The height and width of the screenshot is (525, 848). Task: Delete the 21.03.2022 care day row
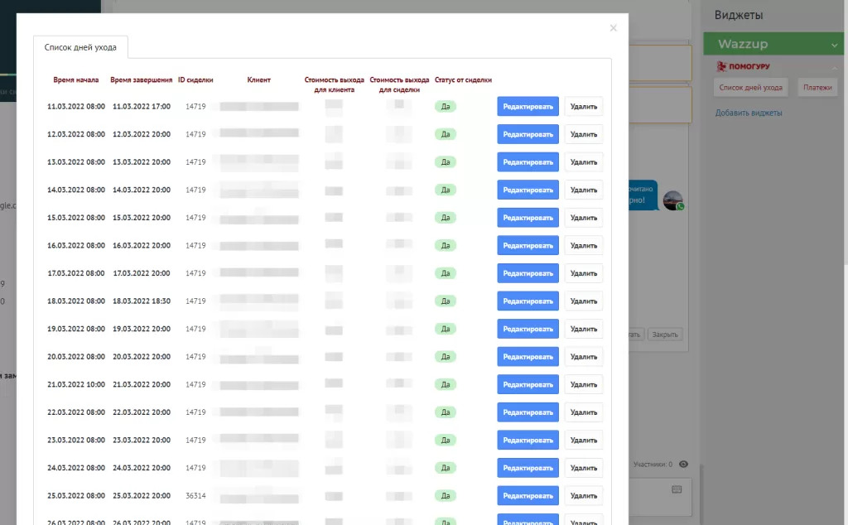coord(584,384)
